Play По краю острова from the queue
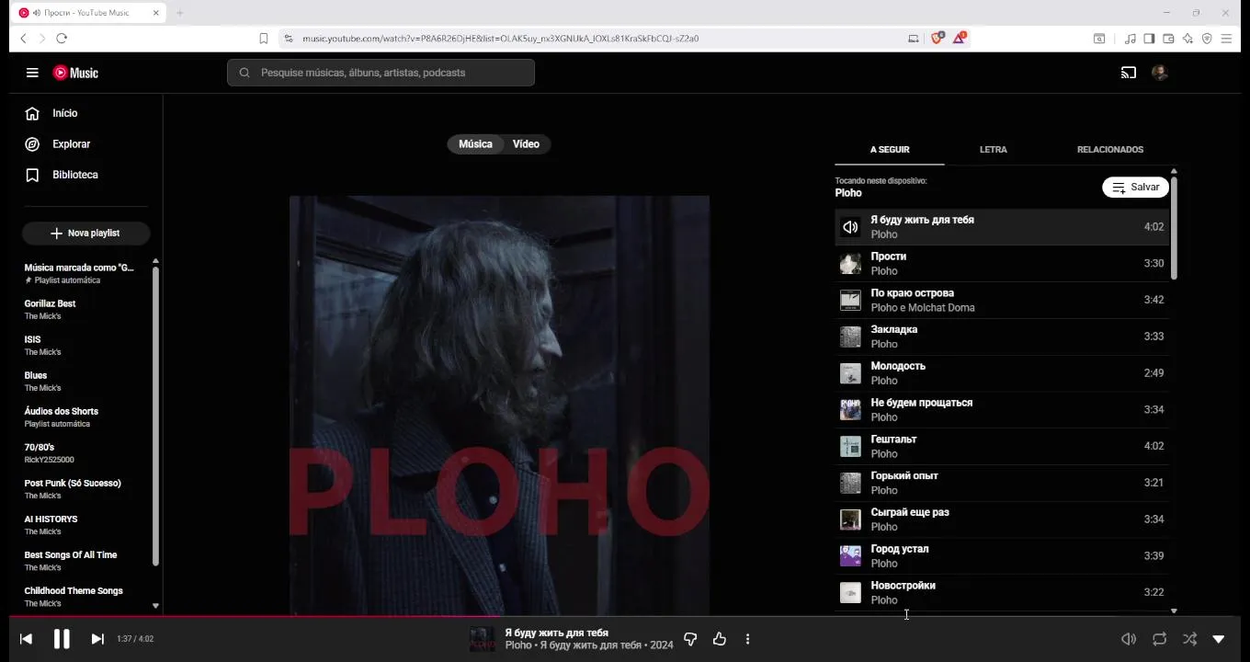1250x662 pixels. 1002,301
